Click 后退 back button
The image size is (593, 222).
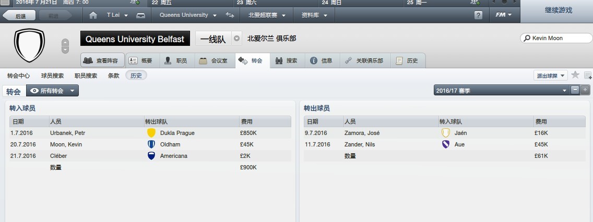[x=19, y=16]
